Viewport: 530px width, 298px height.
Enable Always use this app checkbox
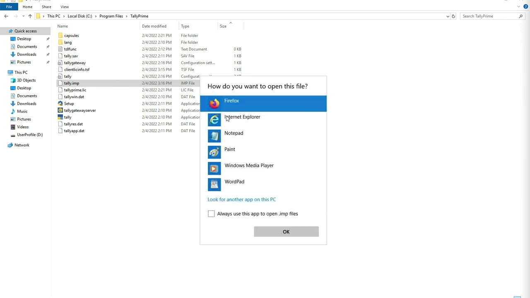pyautogui.click(x=211, y=214)
